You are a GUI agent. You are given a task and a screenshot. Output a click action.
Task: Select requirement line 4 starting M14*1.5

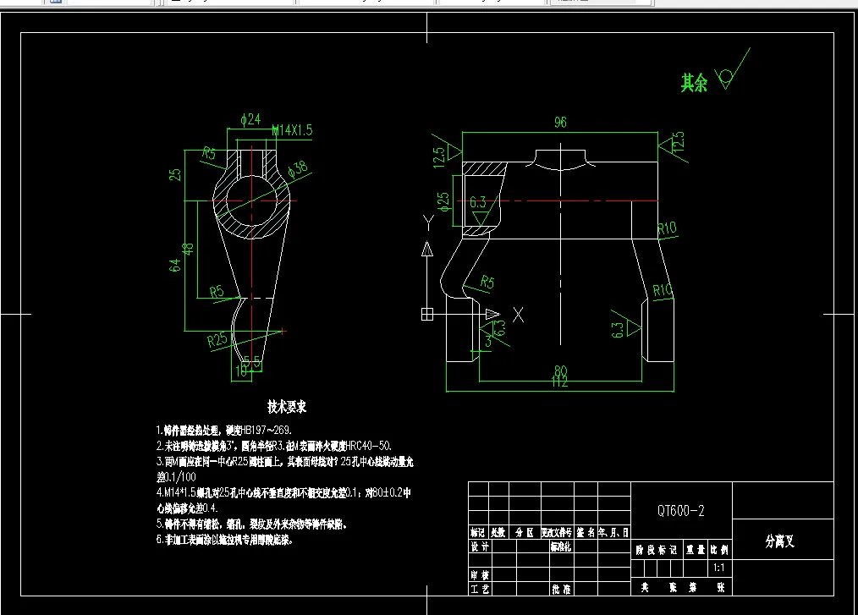click(x=283, y=500)
